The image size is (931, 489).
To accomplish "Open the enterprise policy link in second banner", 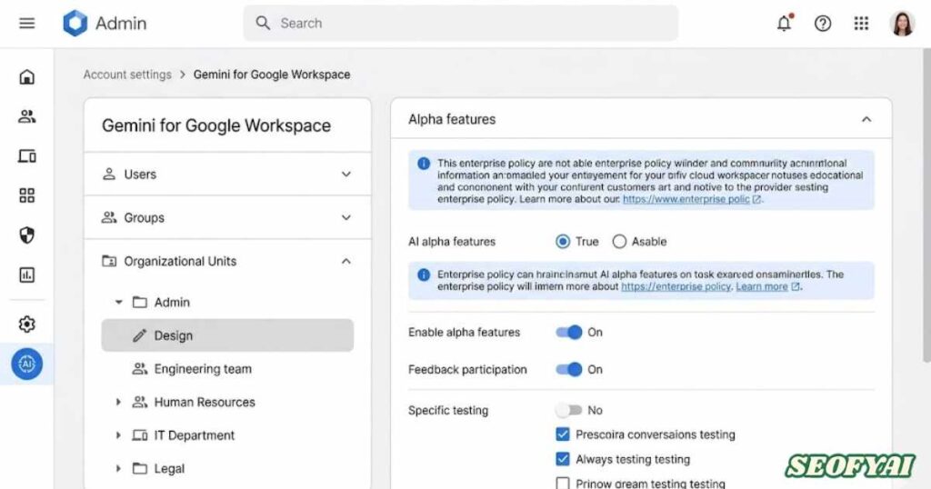I will pyautogui.click(x=676, y=286).
